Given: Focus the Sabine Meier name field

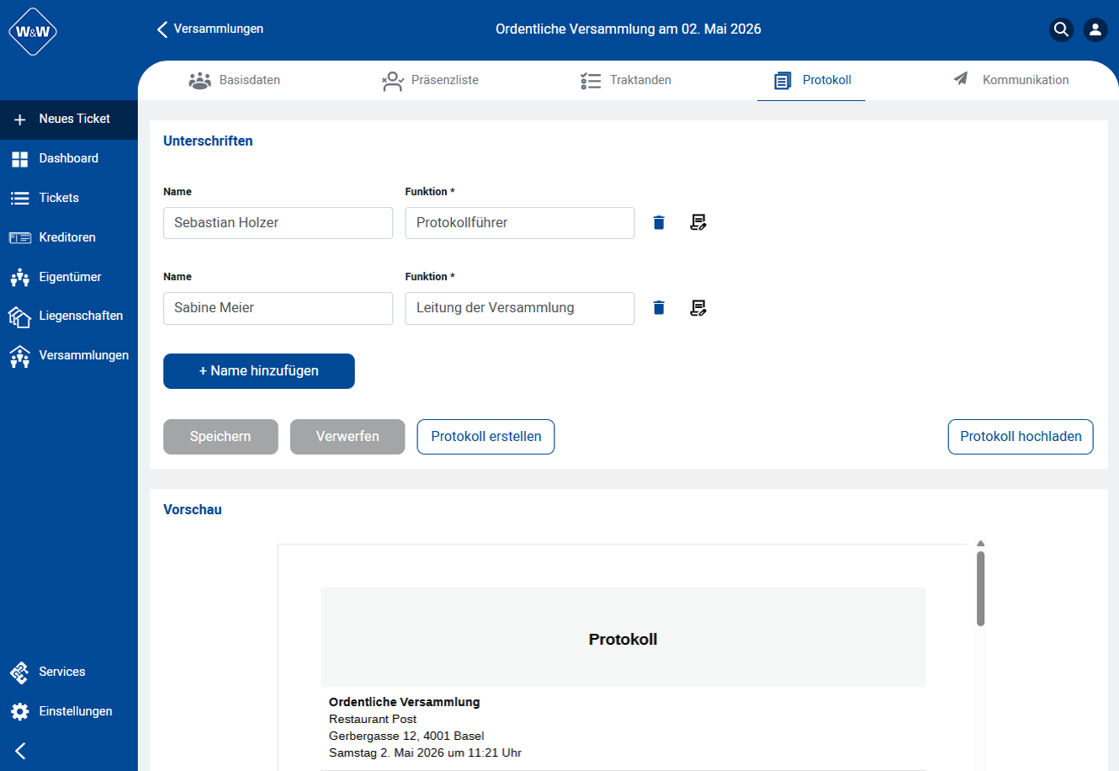Looking at the screenshot, I should click(x=278, y=308).
